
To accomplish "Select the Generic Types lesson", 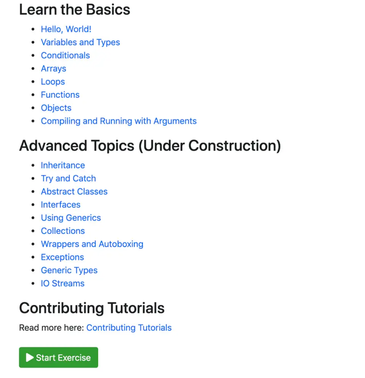I will point(69,270).
